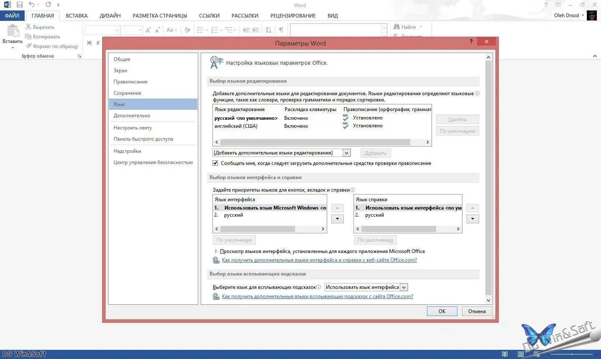The image size is (601, 359).
Task: Click the Bold (Ж) icon
Action: tap(89, 43)
